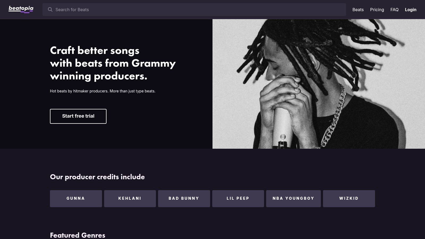Click the beatopia logo

click(21, 9)
